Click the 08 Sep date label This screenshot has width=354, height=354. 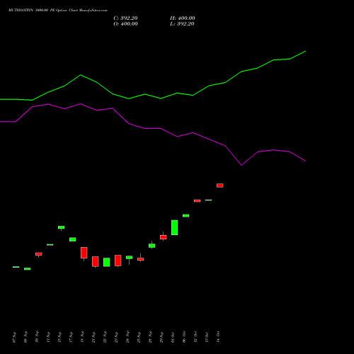[x=26, y=337]
